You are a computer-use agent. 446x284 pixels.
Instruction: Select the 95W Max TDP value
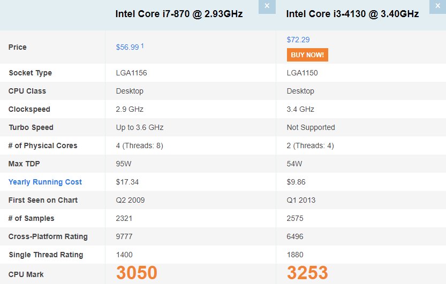pos(124,164)
